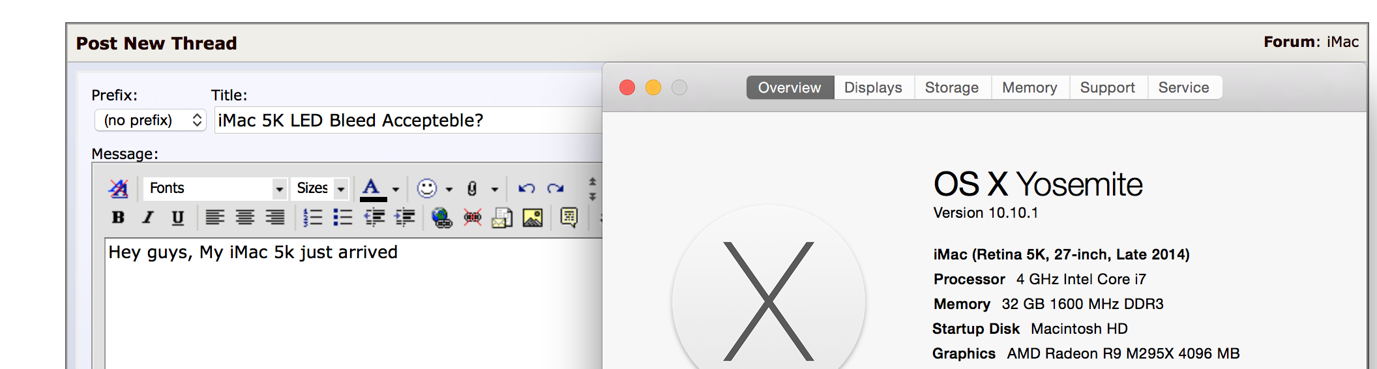Screen dimensions: 1377x369
Task: Click memory value 32 GB 1600 MHz DDR3
Action: click(x=1082, y=304)
